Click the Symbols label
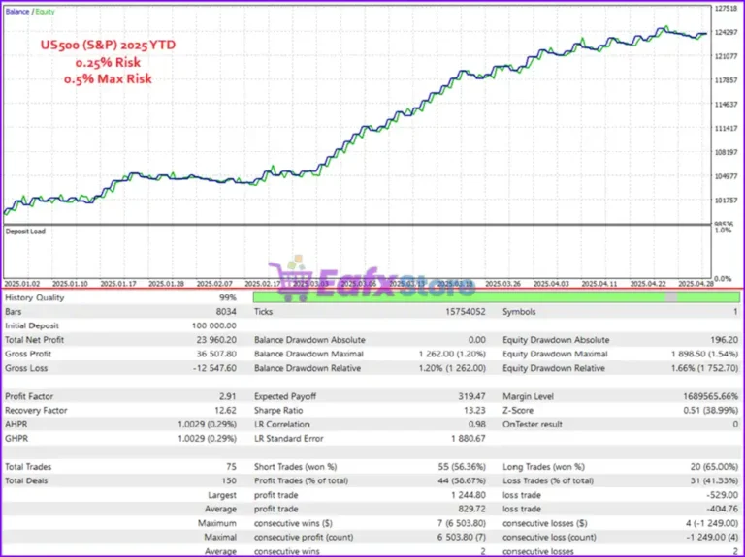 pos(519,312)
